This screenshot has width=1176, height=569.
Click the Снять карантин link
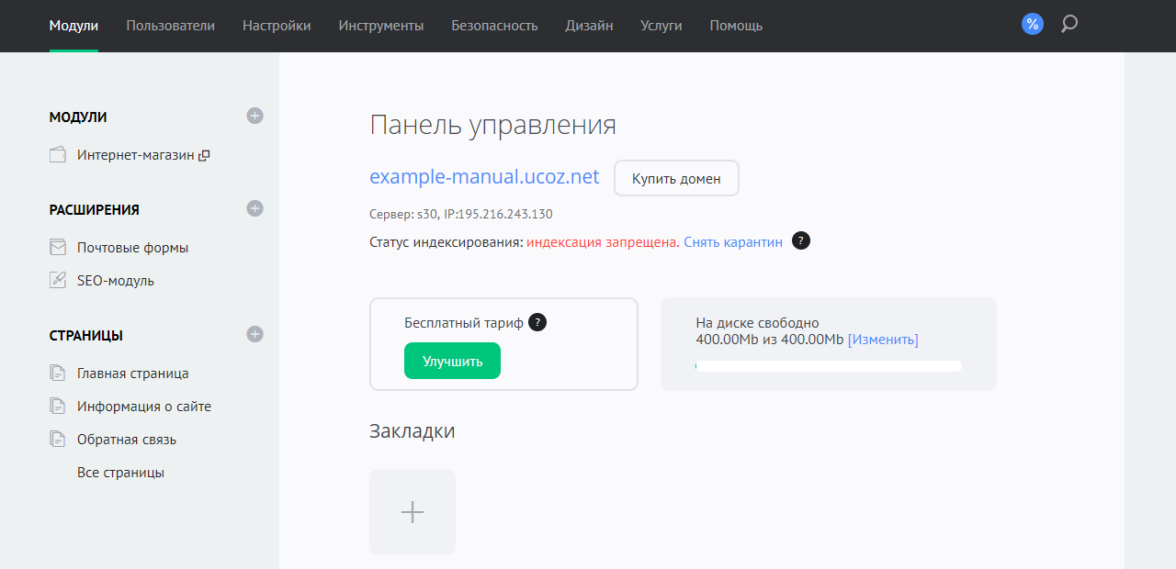(733, 242)
